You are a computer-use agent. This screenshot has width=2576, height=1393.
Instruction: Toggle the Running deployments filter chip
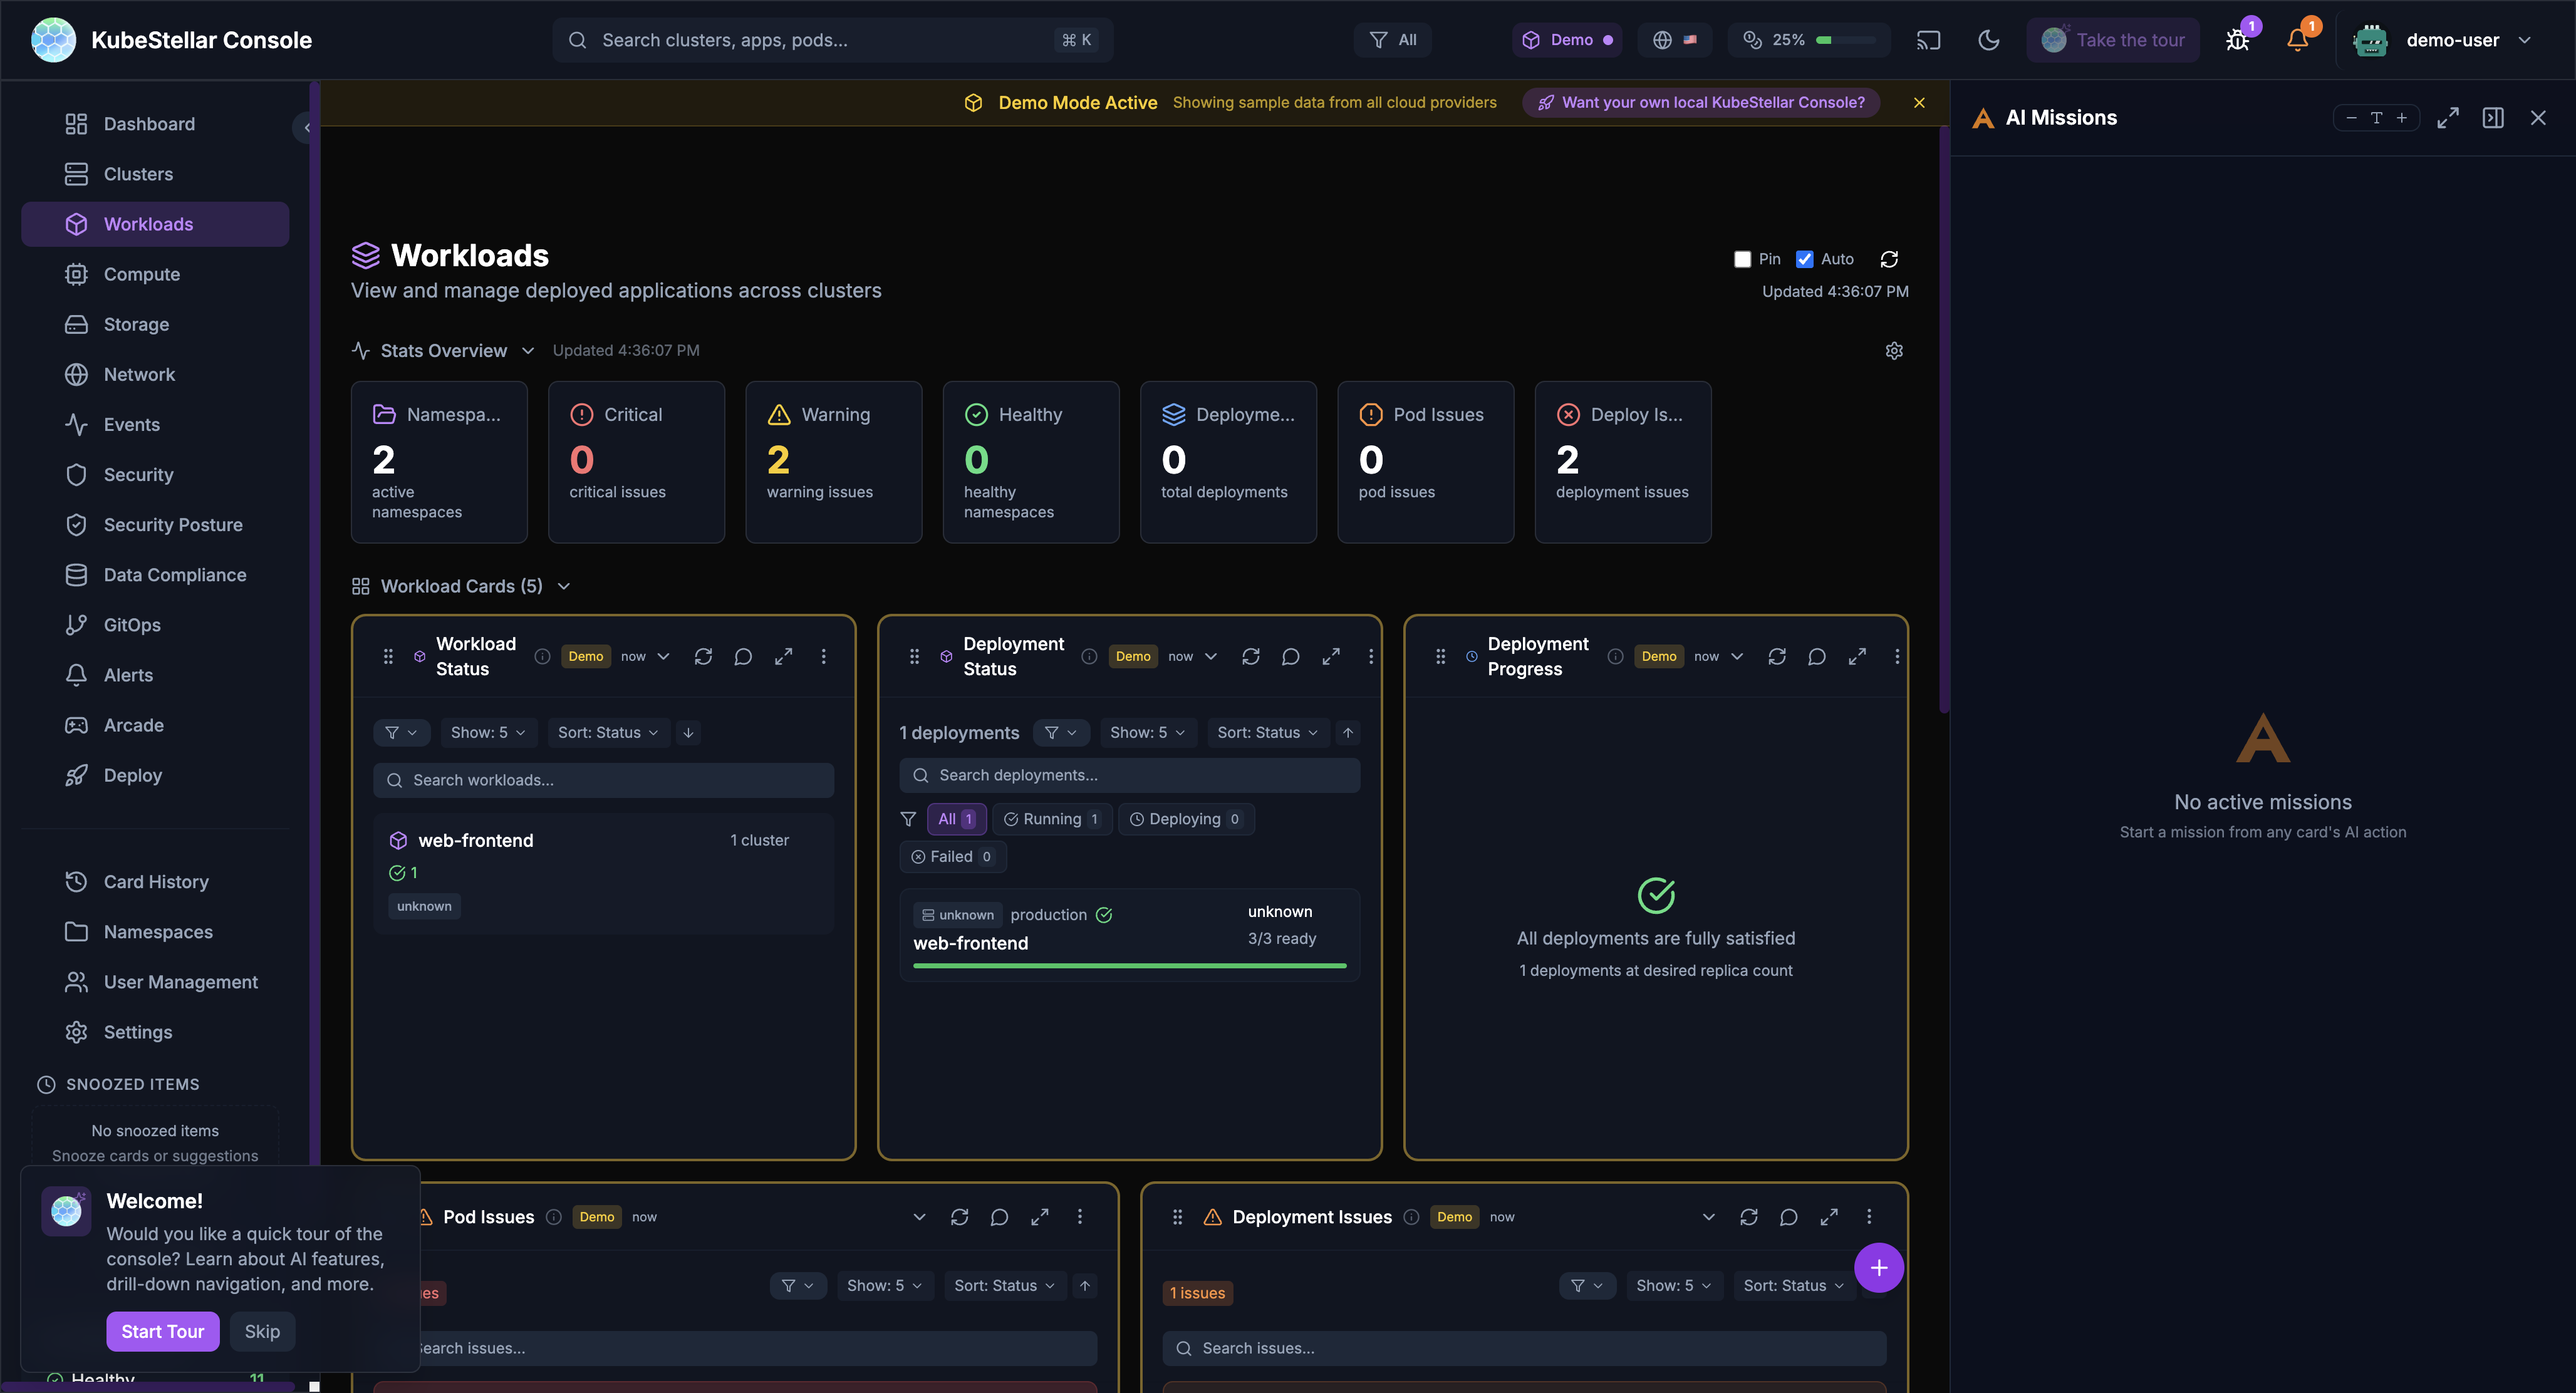1052,818
